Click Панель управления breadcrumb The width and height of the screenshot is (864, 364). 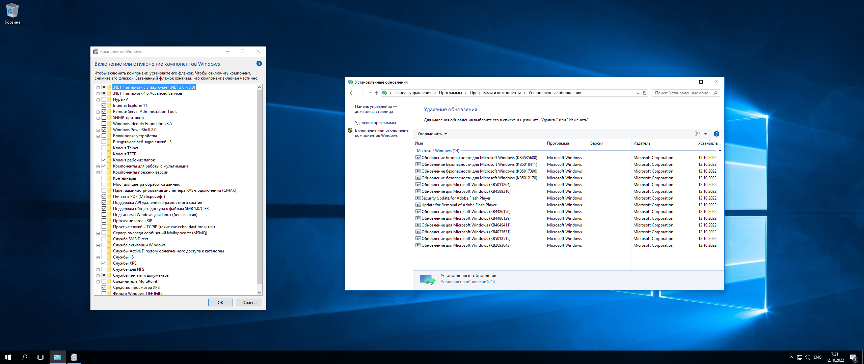[x=413, y=93]
